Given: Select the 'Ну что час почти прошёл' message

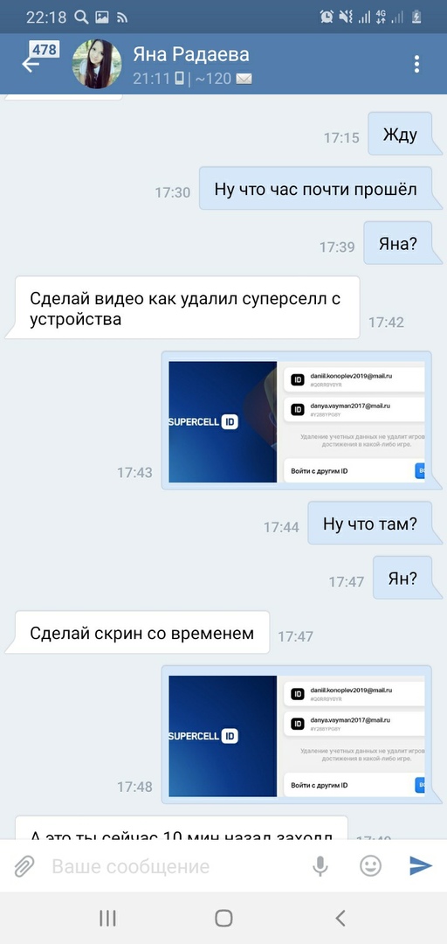Looking at the screenshot, I should click(x=316, y=189).
